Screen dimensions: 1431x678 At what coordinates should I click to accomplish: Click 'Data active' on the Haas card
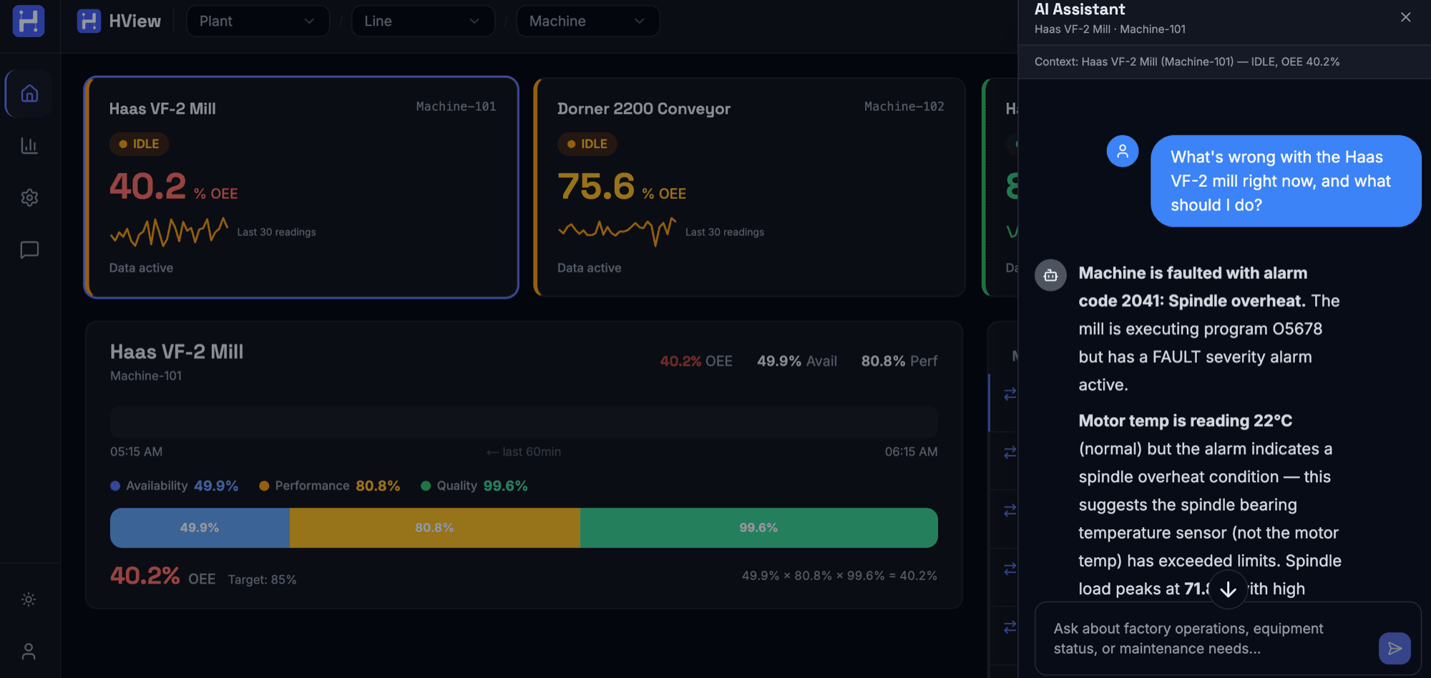coord(141,268)
